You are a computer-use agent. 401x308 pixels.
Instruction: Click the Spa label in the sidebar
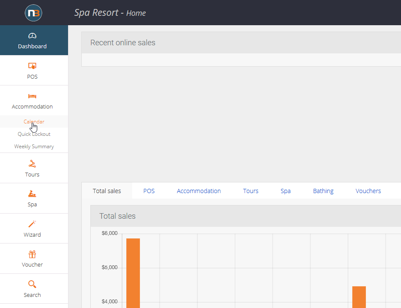pyautogui.click(x=32, y=204)
